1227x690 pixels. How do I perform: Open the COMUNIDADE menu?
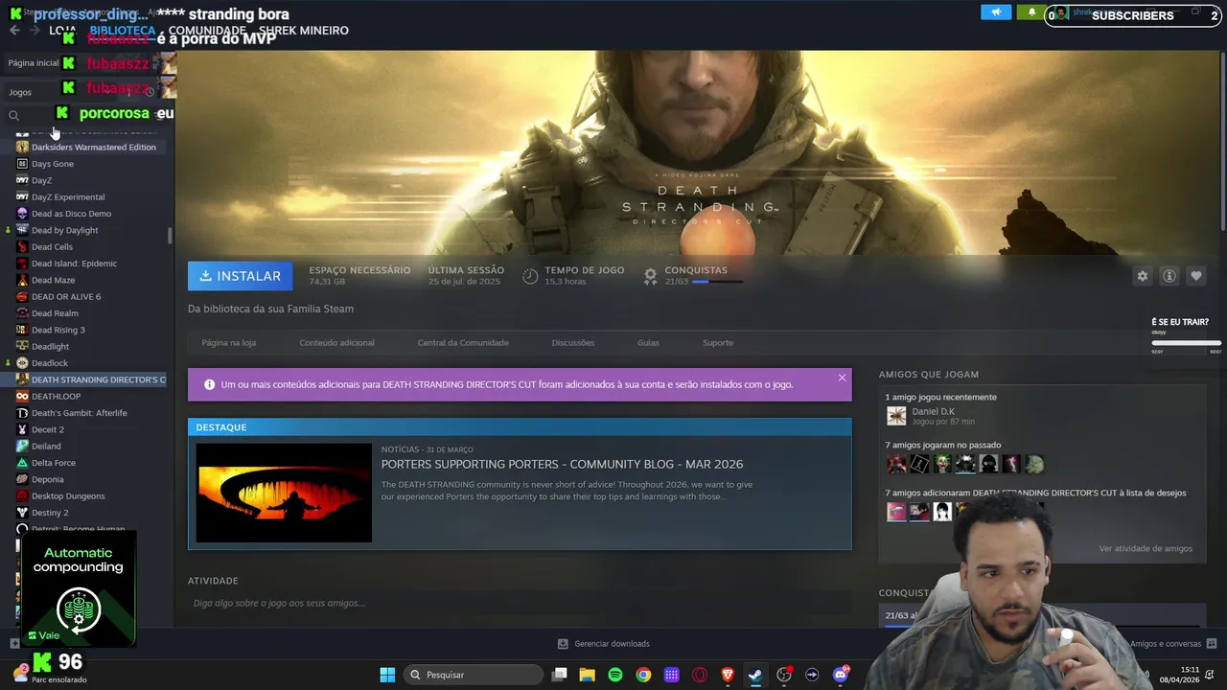(207, 31)
